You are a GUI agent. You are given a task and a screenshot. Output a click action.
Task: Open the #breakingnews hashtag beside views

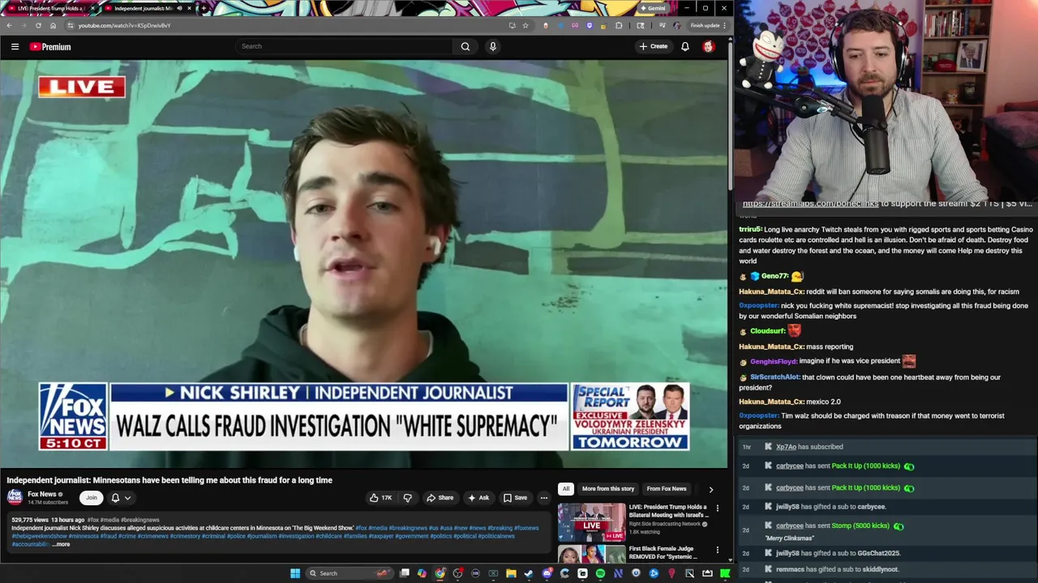140,520
